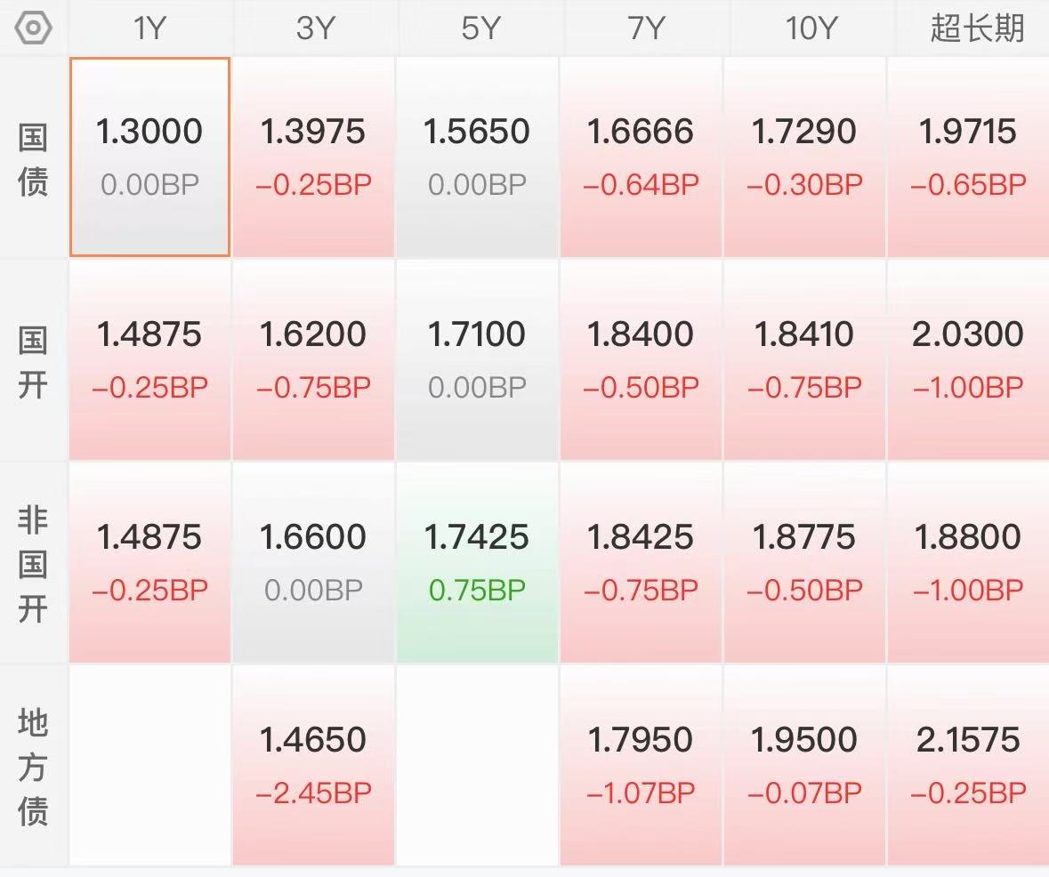1049x877 pixels.
Task: Open 国债 10Y yield cell 1.7290
Action: [x=804, y=157]
